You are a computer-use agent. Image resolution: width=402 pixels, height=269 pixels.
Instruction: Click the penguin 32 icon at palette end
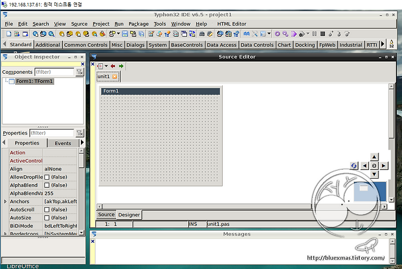pos(391,44)
